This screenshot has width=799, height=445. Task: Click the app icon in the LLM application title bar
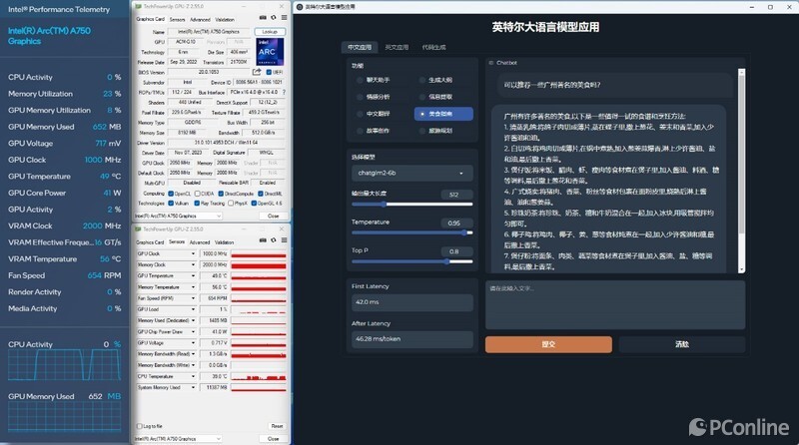(300, 7)
